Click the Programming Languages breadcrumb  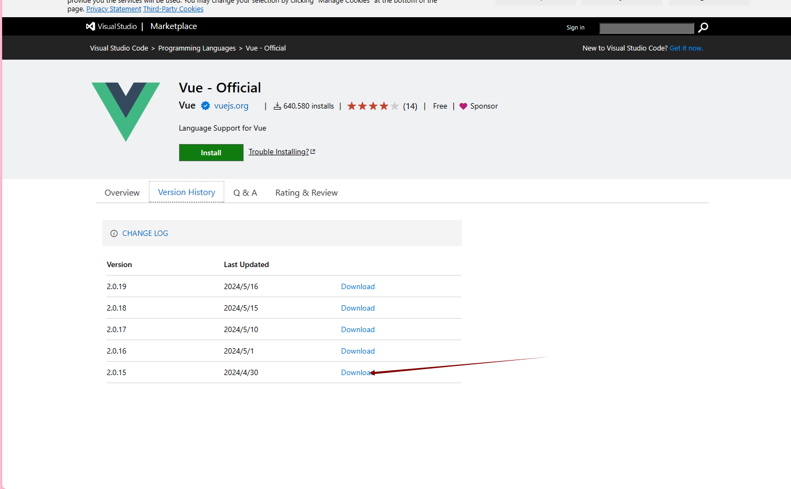197,48
